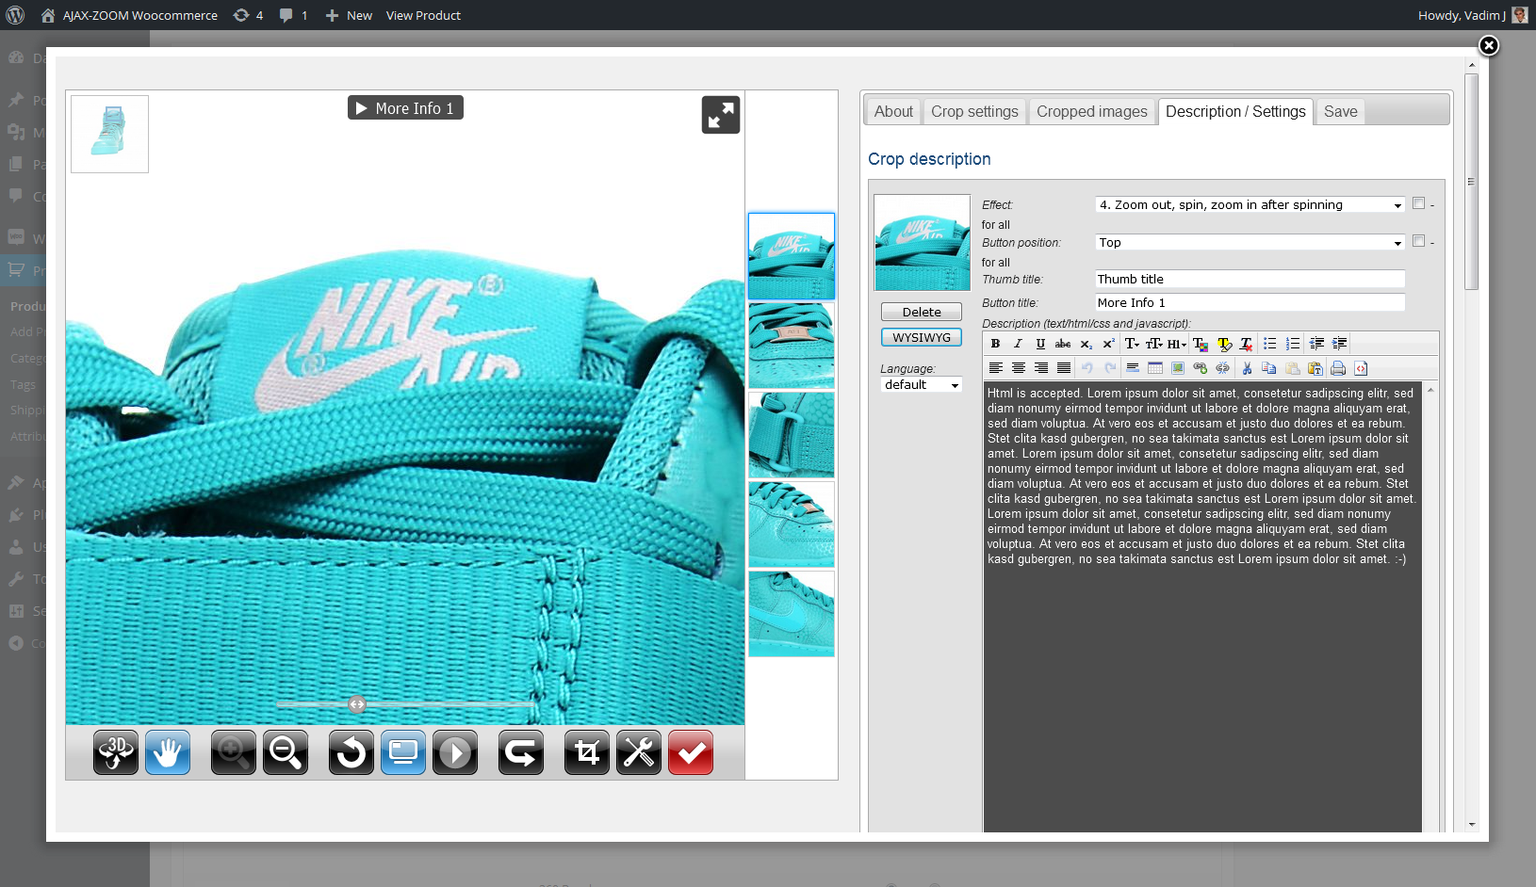The width and height of the screenshot is (1536, 887).
Task: Apply strikethrough formatting in the editor
Action: (x=1063, y=344)
